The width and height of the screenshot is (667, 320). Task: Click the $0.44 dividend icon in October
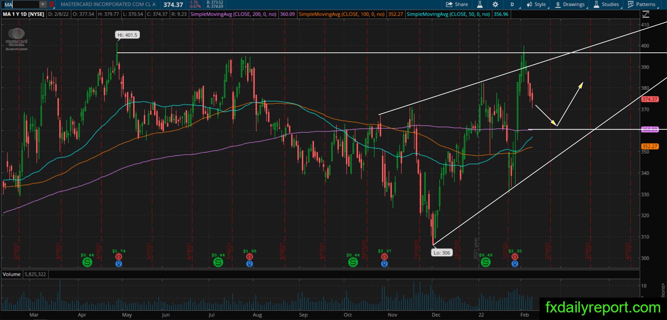pyautogui.click(x=353, y=262)
